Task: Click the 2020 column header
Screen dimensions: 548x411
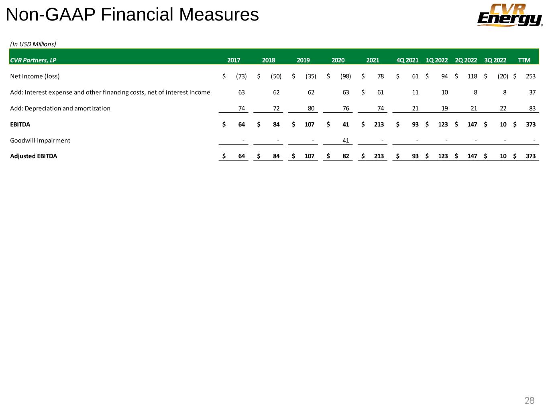Action: [338, 60]
